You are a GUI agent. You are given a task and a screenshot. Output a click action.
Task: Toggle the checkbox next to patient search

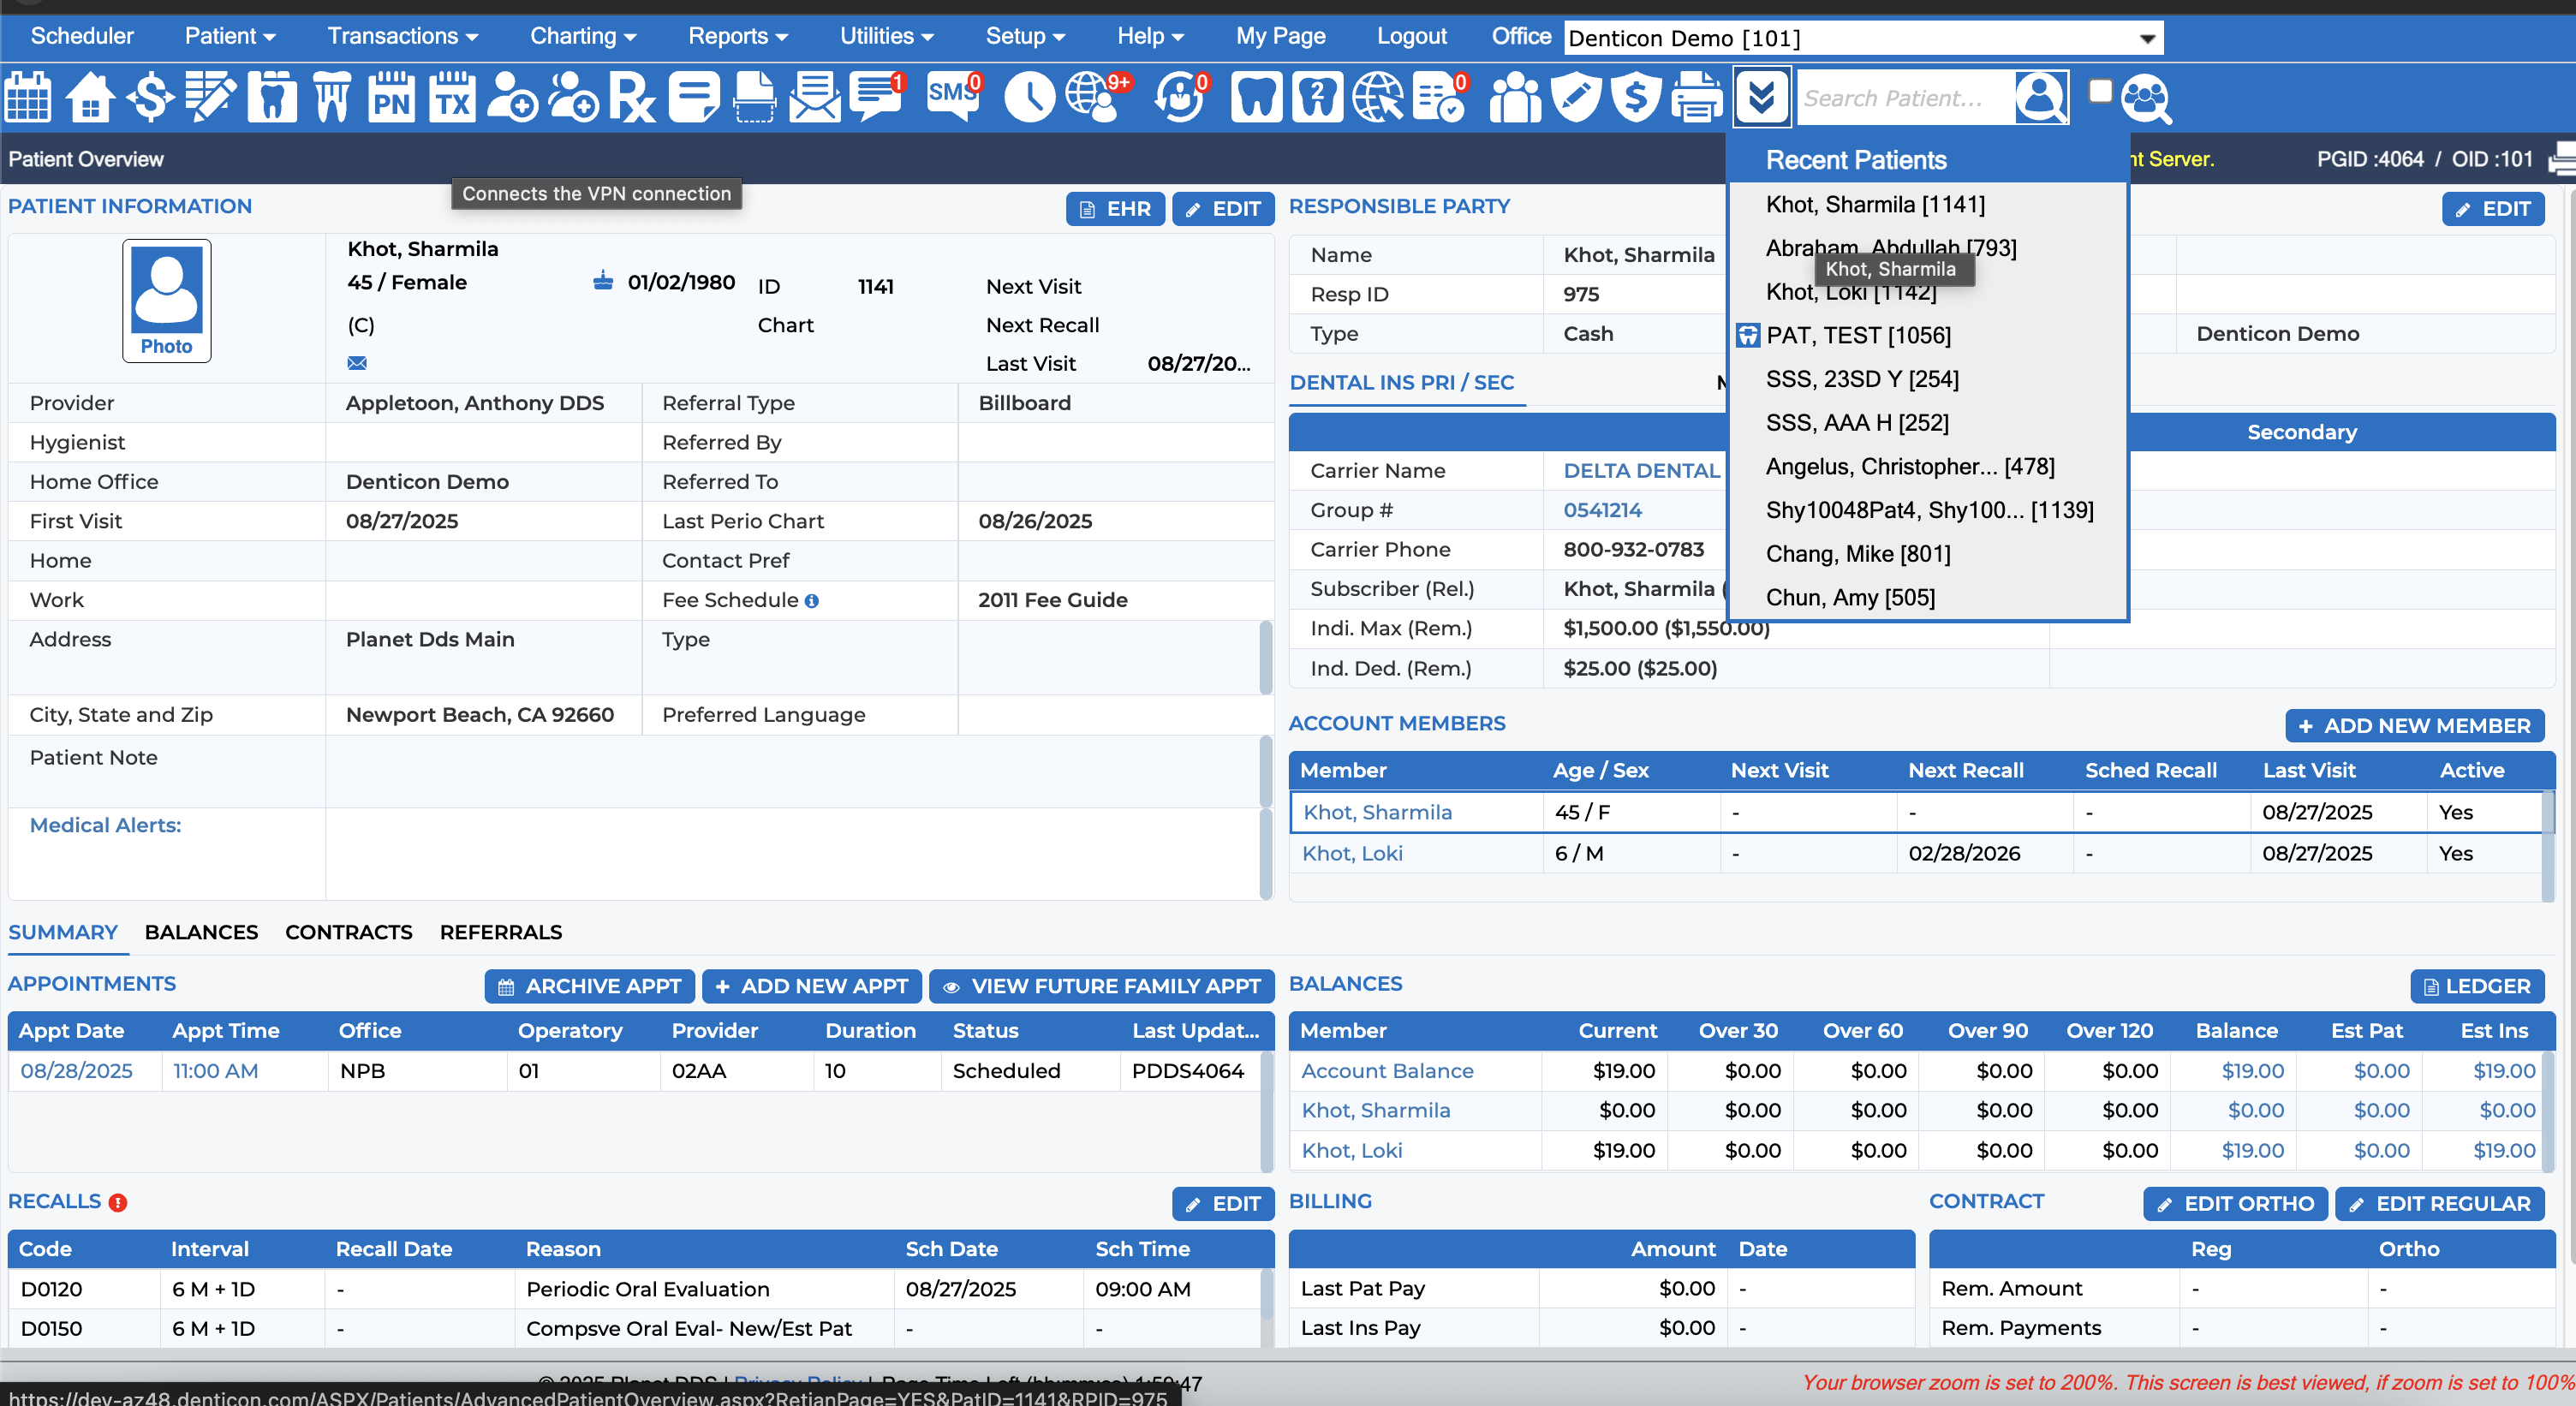coord(2101,91)
